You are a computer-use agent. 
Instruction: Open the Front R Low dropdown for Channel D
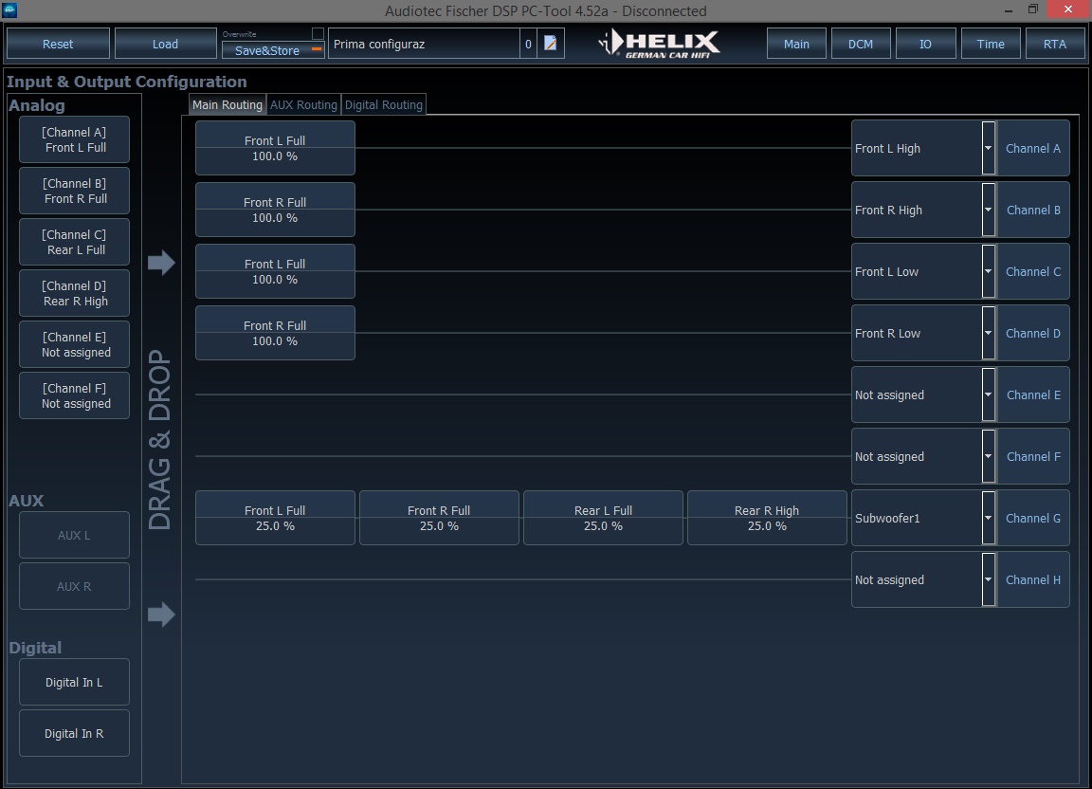(989, 333)
